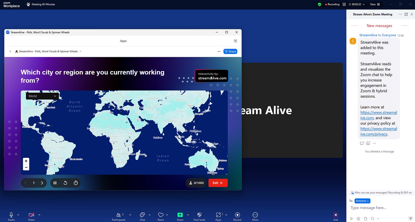Open the StreamAlive timer icon
Screen dimensions: 415x222
[76, 183]
